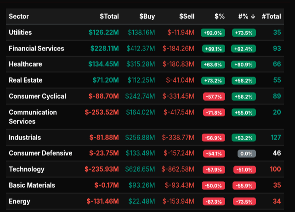Click the $626.65M buy value for Technology
The width and height of the screenshot is (295, 212).
(139, 169)
